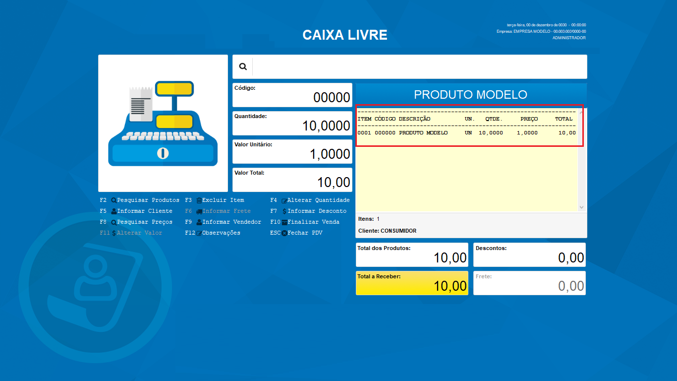The width and height of the screenshot is (677, 381).
Task: Click the Pesquisar Preços magnifier icon
Action: pos(114,222)
